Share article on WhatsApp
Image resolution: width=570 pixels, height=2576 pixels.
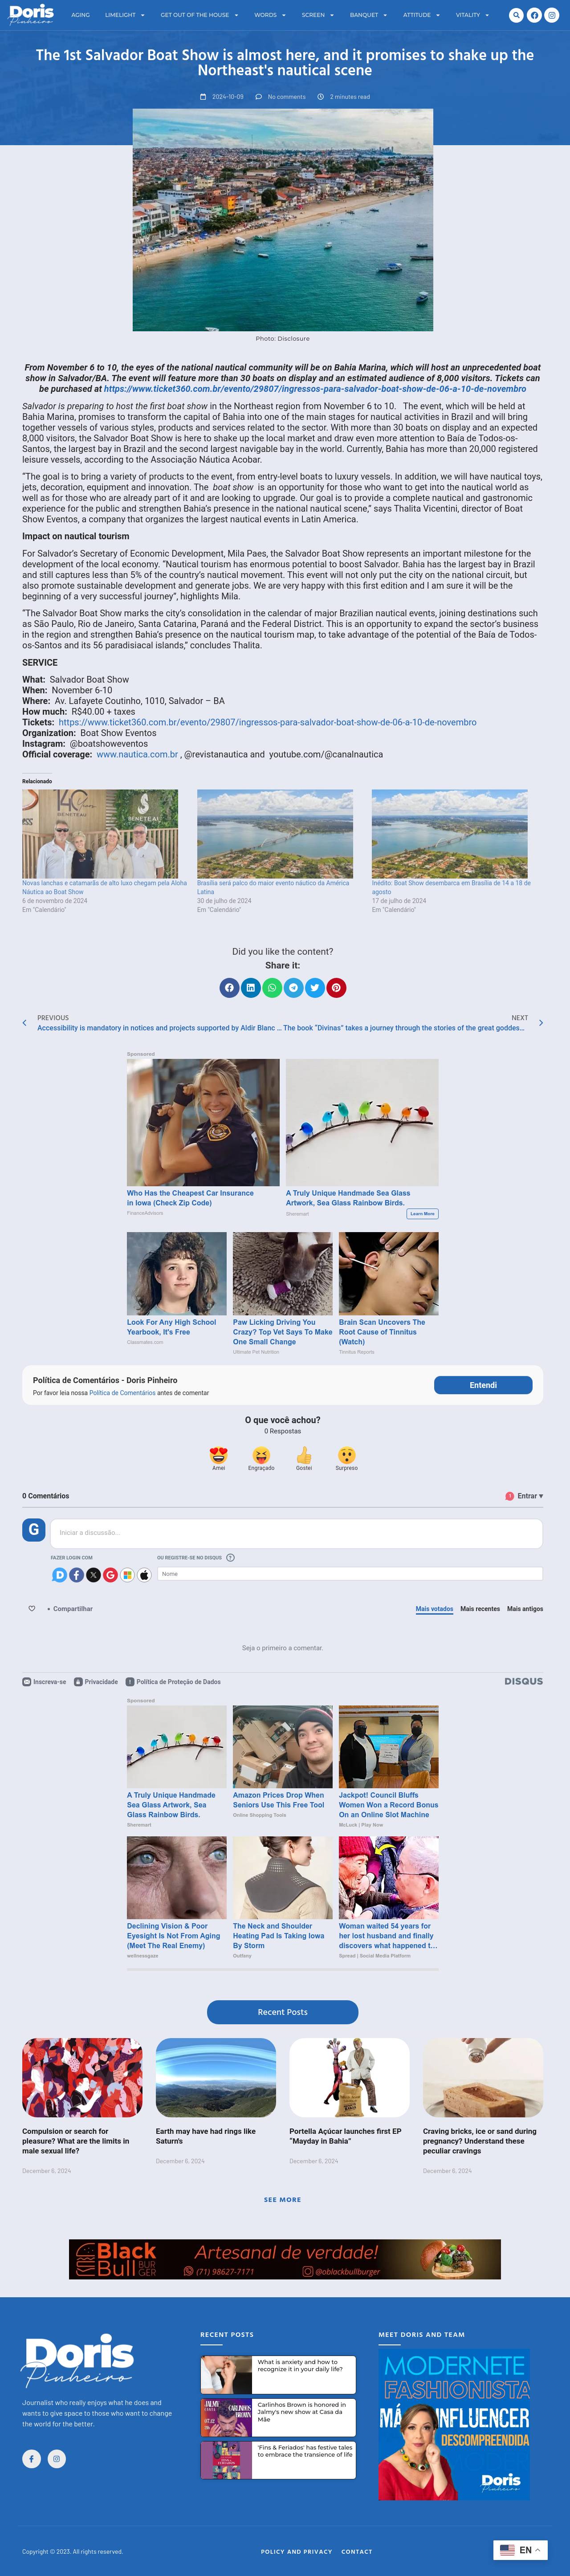(272, 987)
